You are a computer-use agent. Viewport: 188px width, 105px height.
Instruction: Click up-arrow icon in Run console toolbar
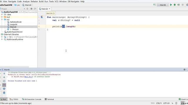[4, 73]
